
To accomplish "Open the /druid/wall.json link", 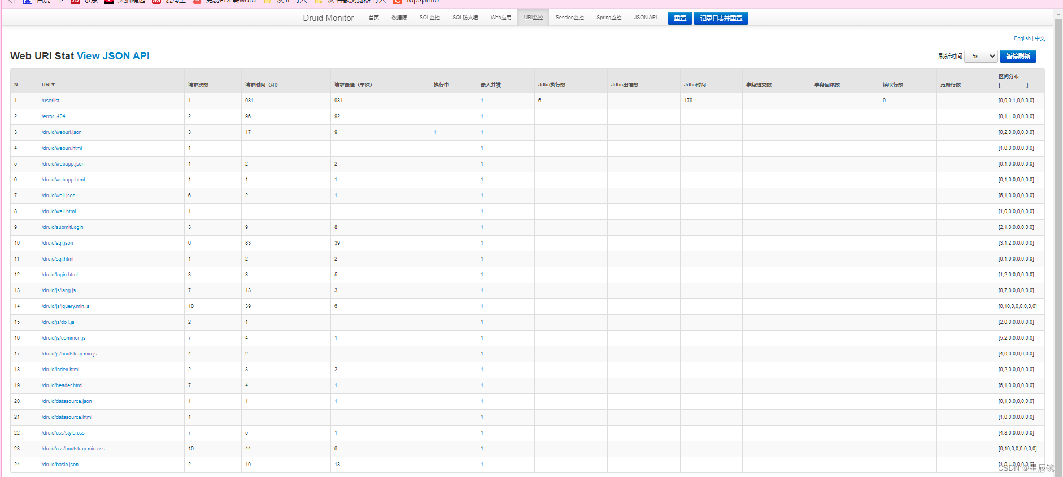I will pos(58,196).
